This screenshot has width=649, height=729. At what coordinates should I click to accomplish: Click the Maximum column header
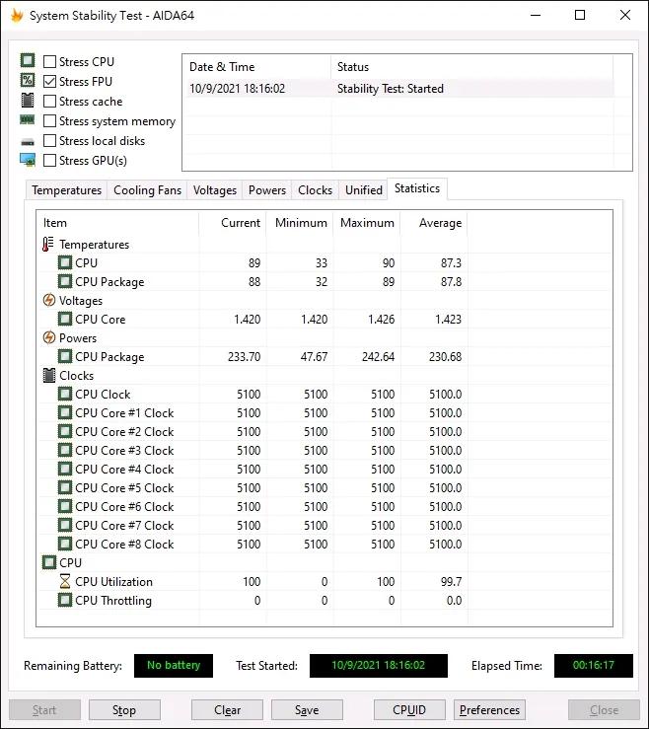[366, 223]
